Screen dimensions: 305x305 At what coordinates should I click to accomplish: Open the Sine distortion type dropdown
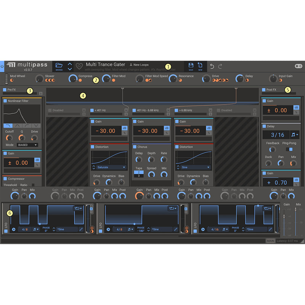click(196, 167)
